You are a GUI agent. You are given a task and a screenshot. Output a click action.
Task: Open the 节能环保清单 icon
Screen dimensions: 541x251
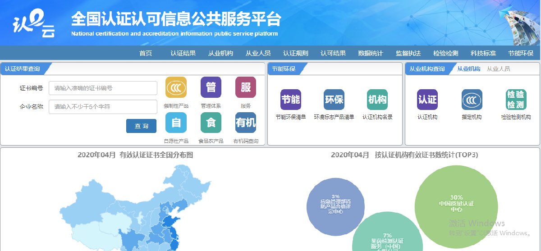290,100
